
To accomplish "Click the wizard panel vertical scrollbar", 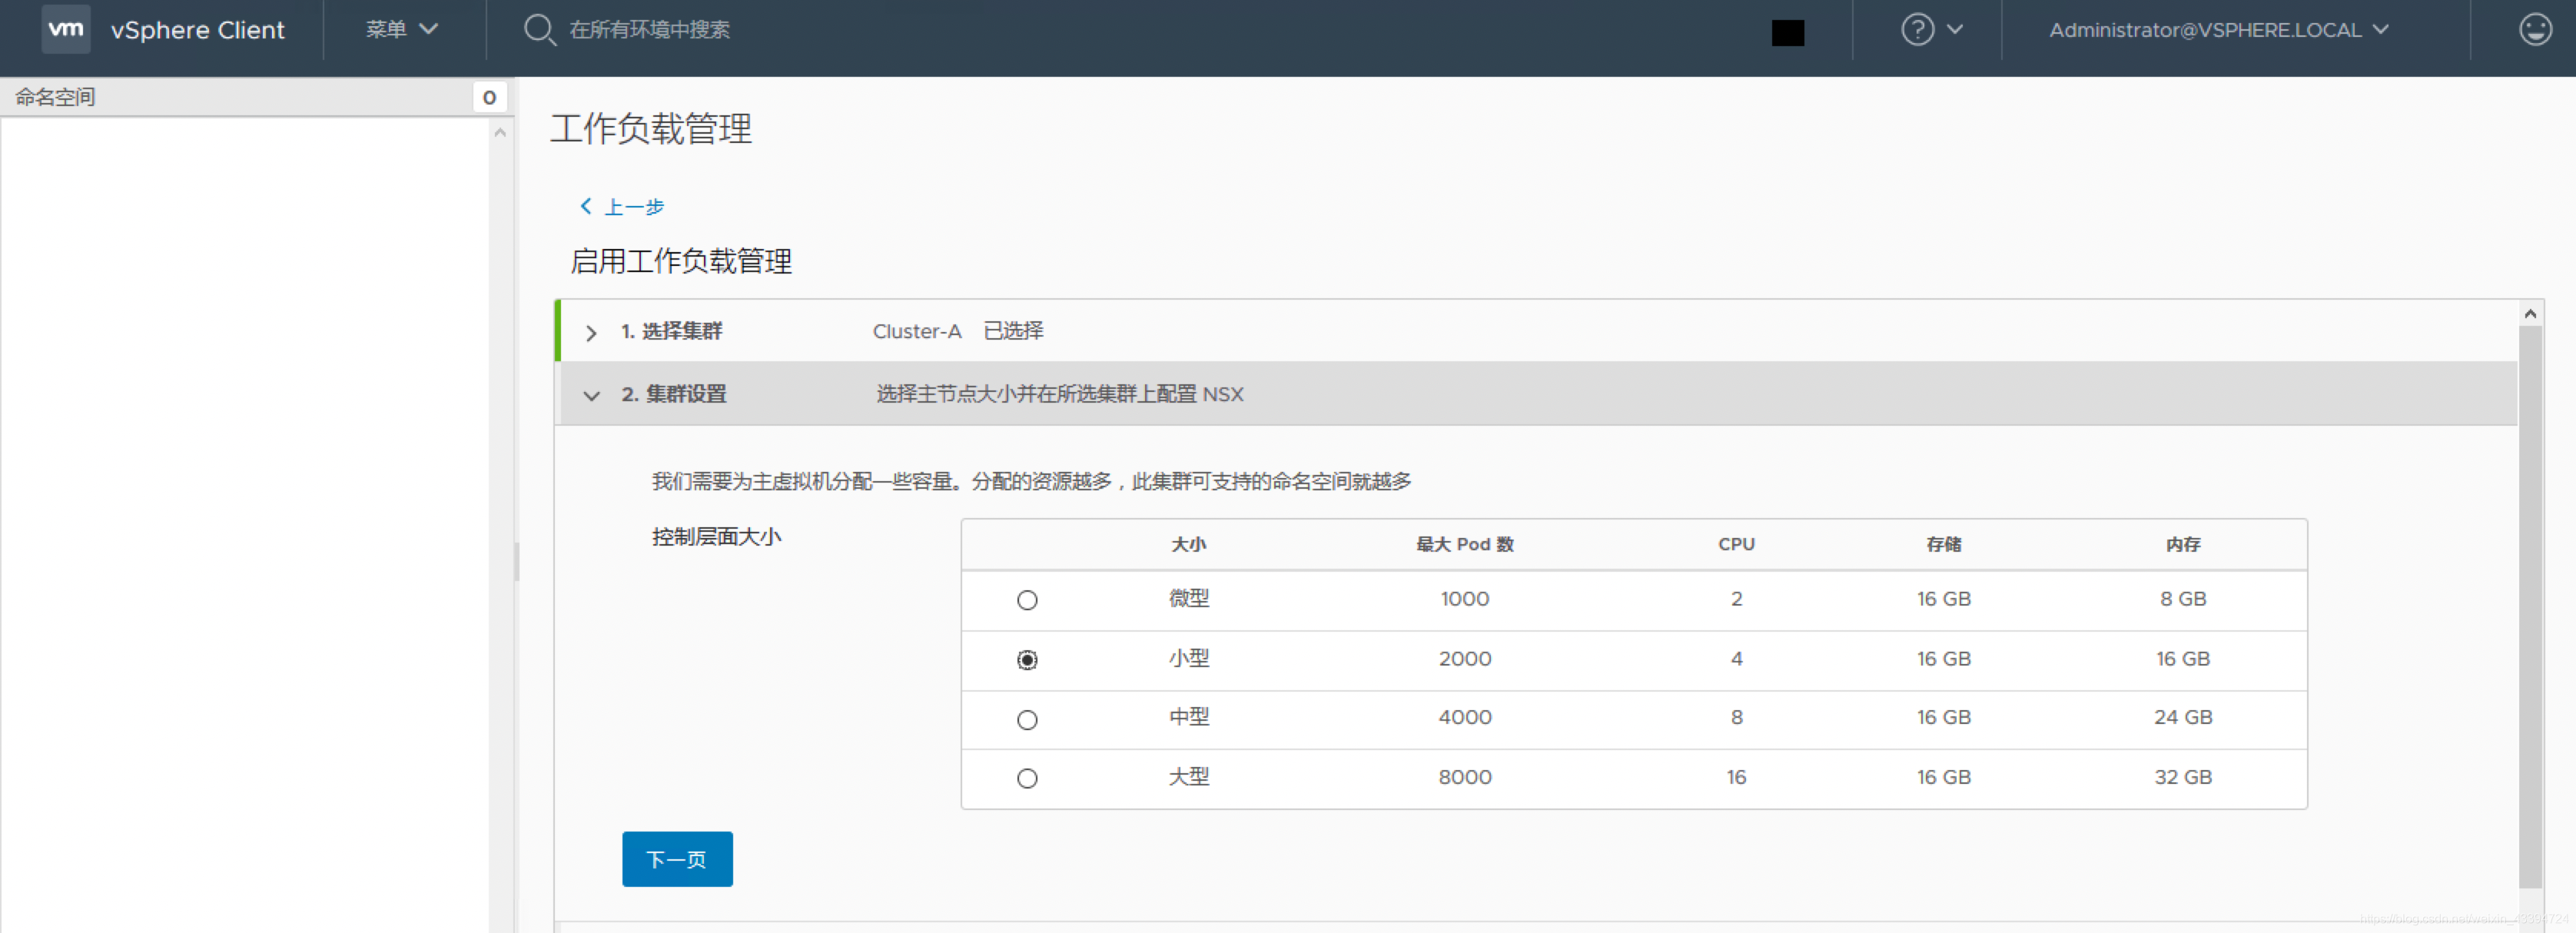I will [2530, 606].
